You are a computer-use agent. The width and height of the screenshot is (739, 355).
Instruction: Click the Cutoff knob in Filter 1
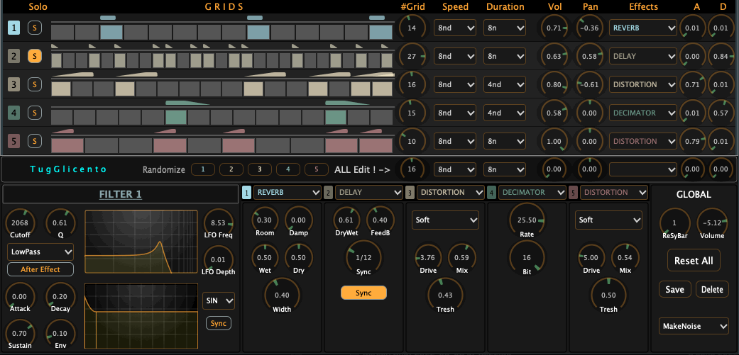pyautogui.click(x=20, y=222)
